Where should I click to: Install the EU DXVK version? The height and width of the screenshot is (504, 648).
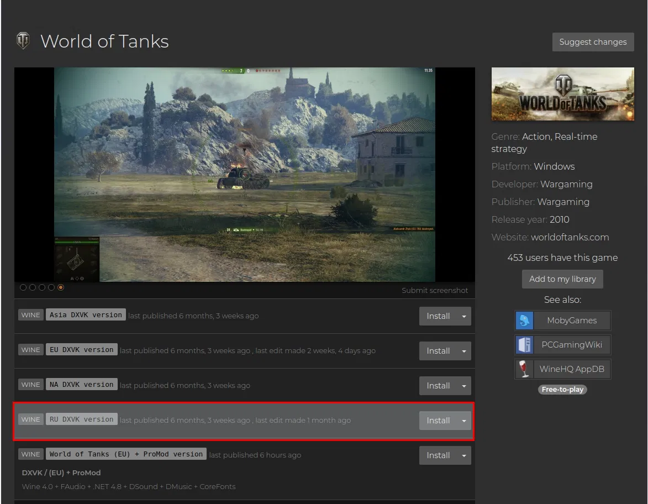pyautogui.click(x=438, y=351)
